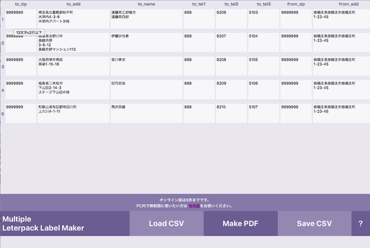Click the Make PDF button
Viewport: 370px width, 248px height.
pos(240,223)
